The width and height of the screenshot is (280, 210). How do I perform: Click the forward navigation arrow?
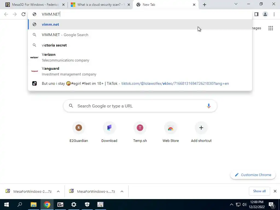[x=15, y=14]
